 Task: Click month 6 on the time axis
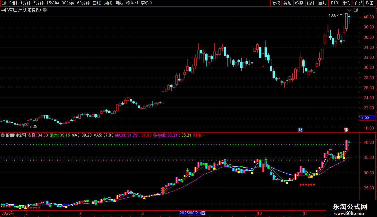[26, 213]
